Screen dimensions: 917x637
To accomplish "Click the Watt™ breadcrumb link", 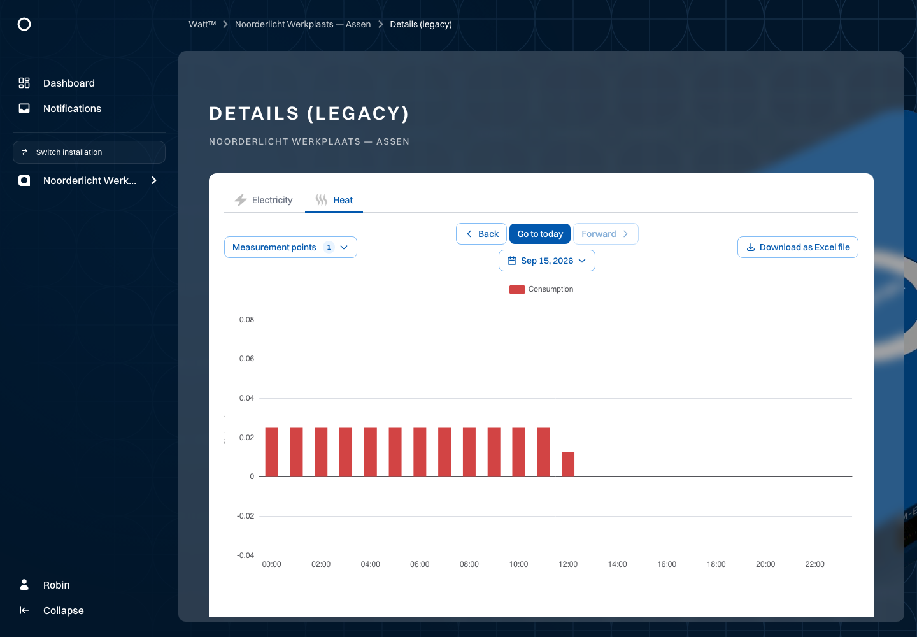I will coord(203,24).
